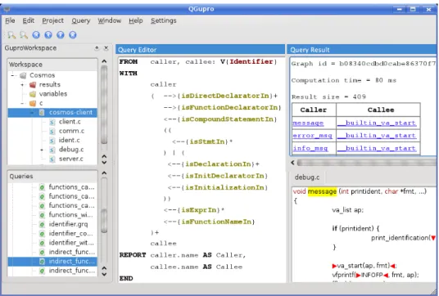Viewport: 439px width, 296px height.
Task: Float the GuproWorkspace dock panel
Action: pos(97,48)
